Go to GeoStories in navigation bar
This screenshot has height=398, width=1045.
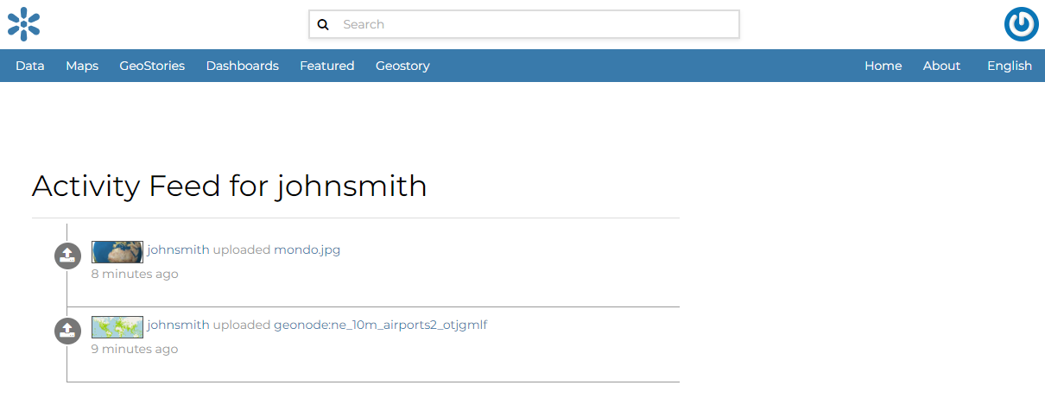pyautogui.click(x=152, y=66)
